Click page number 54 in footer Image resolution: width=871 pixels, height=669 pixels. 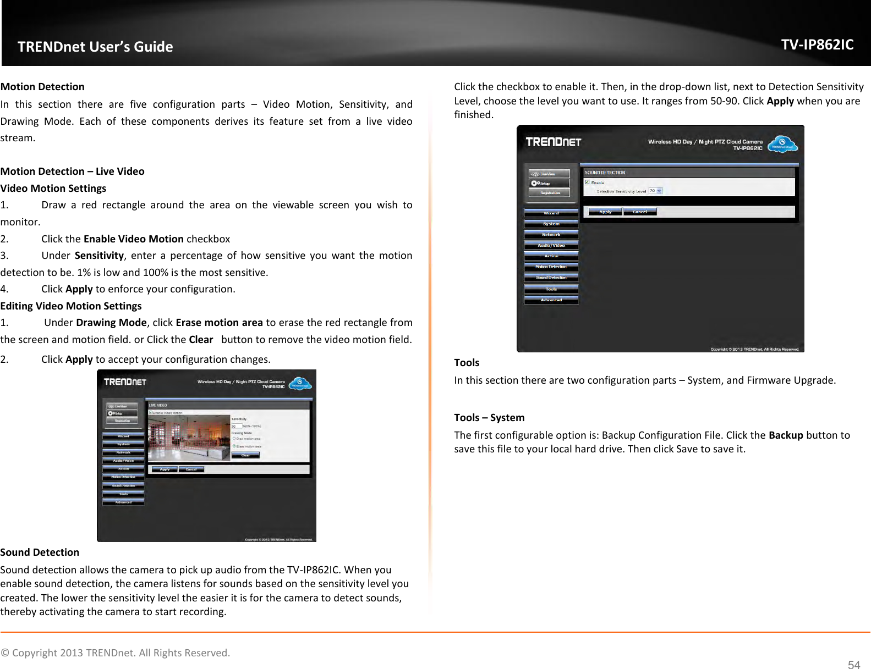[x=853, y=665]
